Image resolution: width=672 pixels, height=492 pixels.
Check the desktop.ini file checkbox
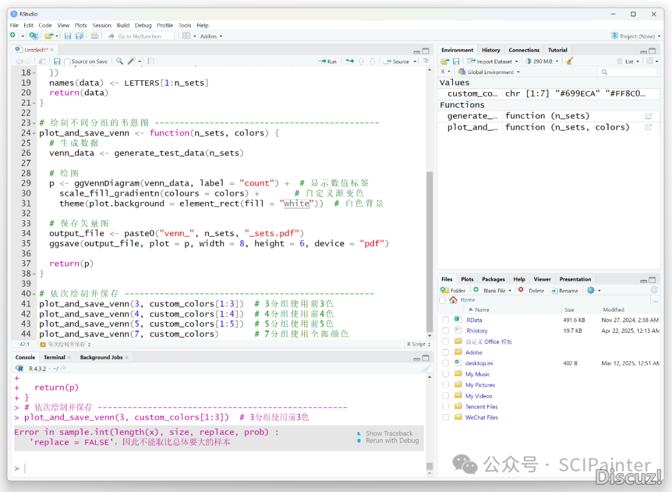point(446,363)
